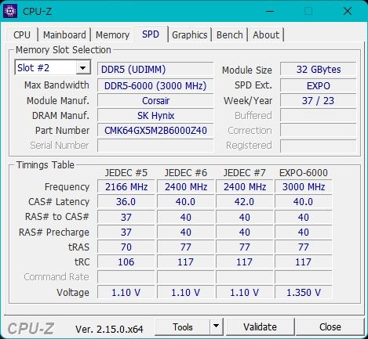Click the Module Size label
Image resolution: width=368 pixels, height=339 pixels.
247,70
